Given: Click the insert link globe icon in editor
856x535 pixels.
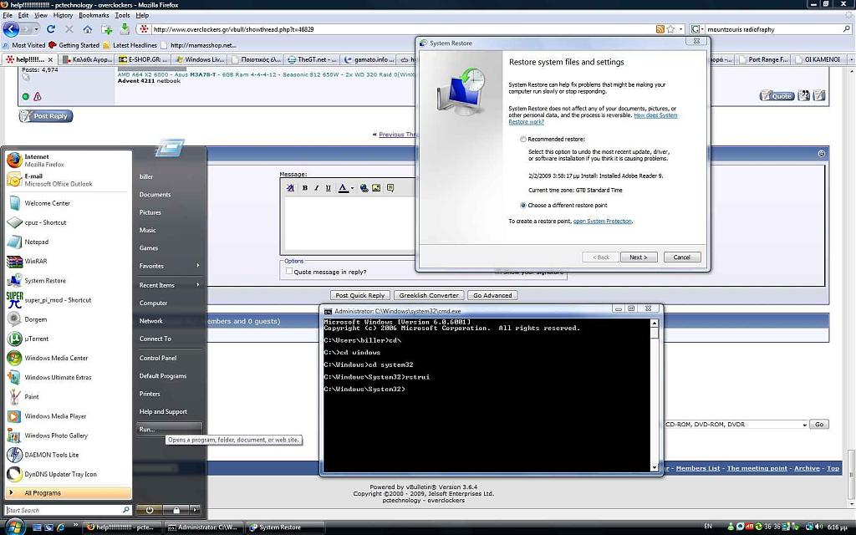Looking at the screenshot, I should pyautogui.click(x=364, y=188).
